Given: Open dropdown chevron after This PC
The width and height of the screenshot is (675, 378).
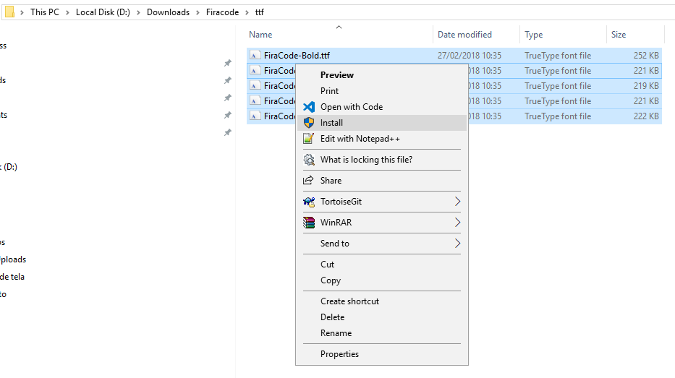Looking at the screenshot, I should coord(67,12).
